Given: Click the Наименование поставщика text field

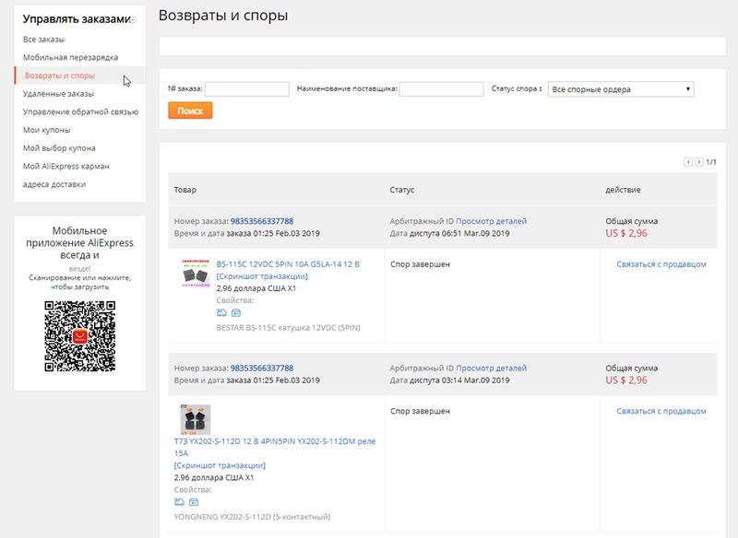Looking at the screenshot, I should point(441,89).
